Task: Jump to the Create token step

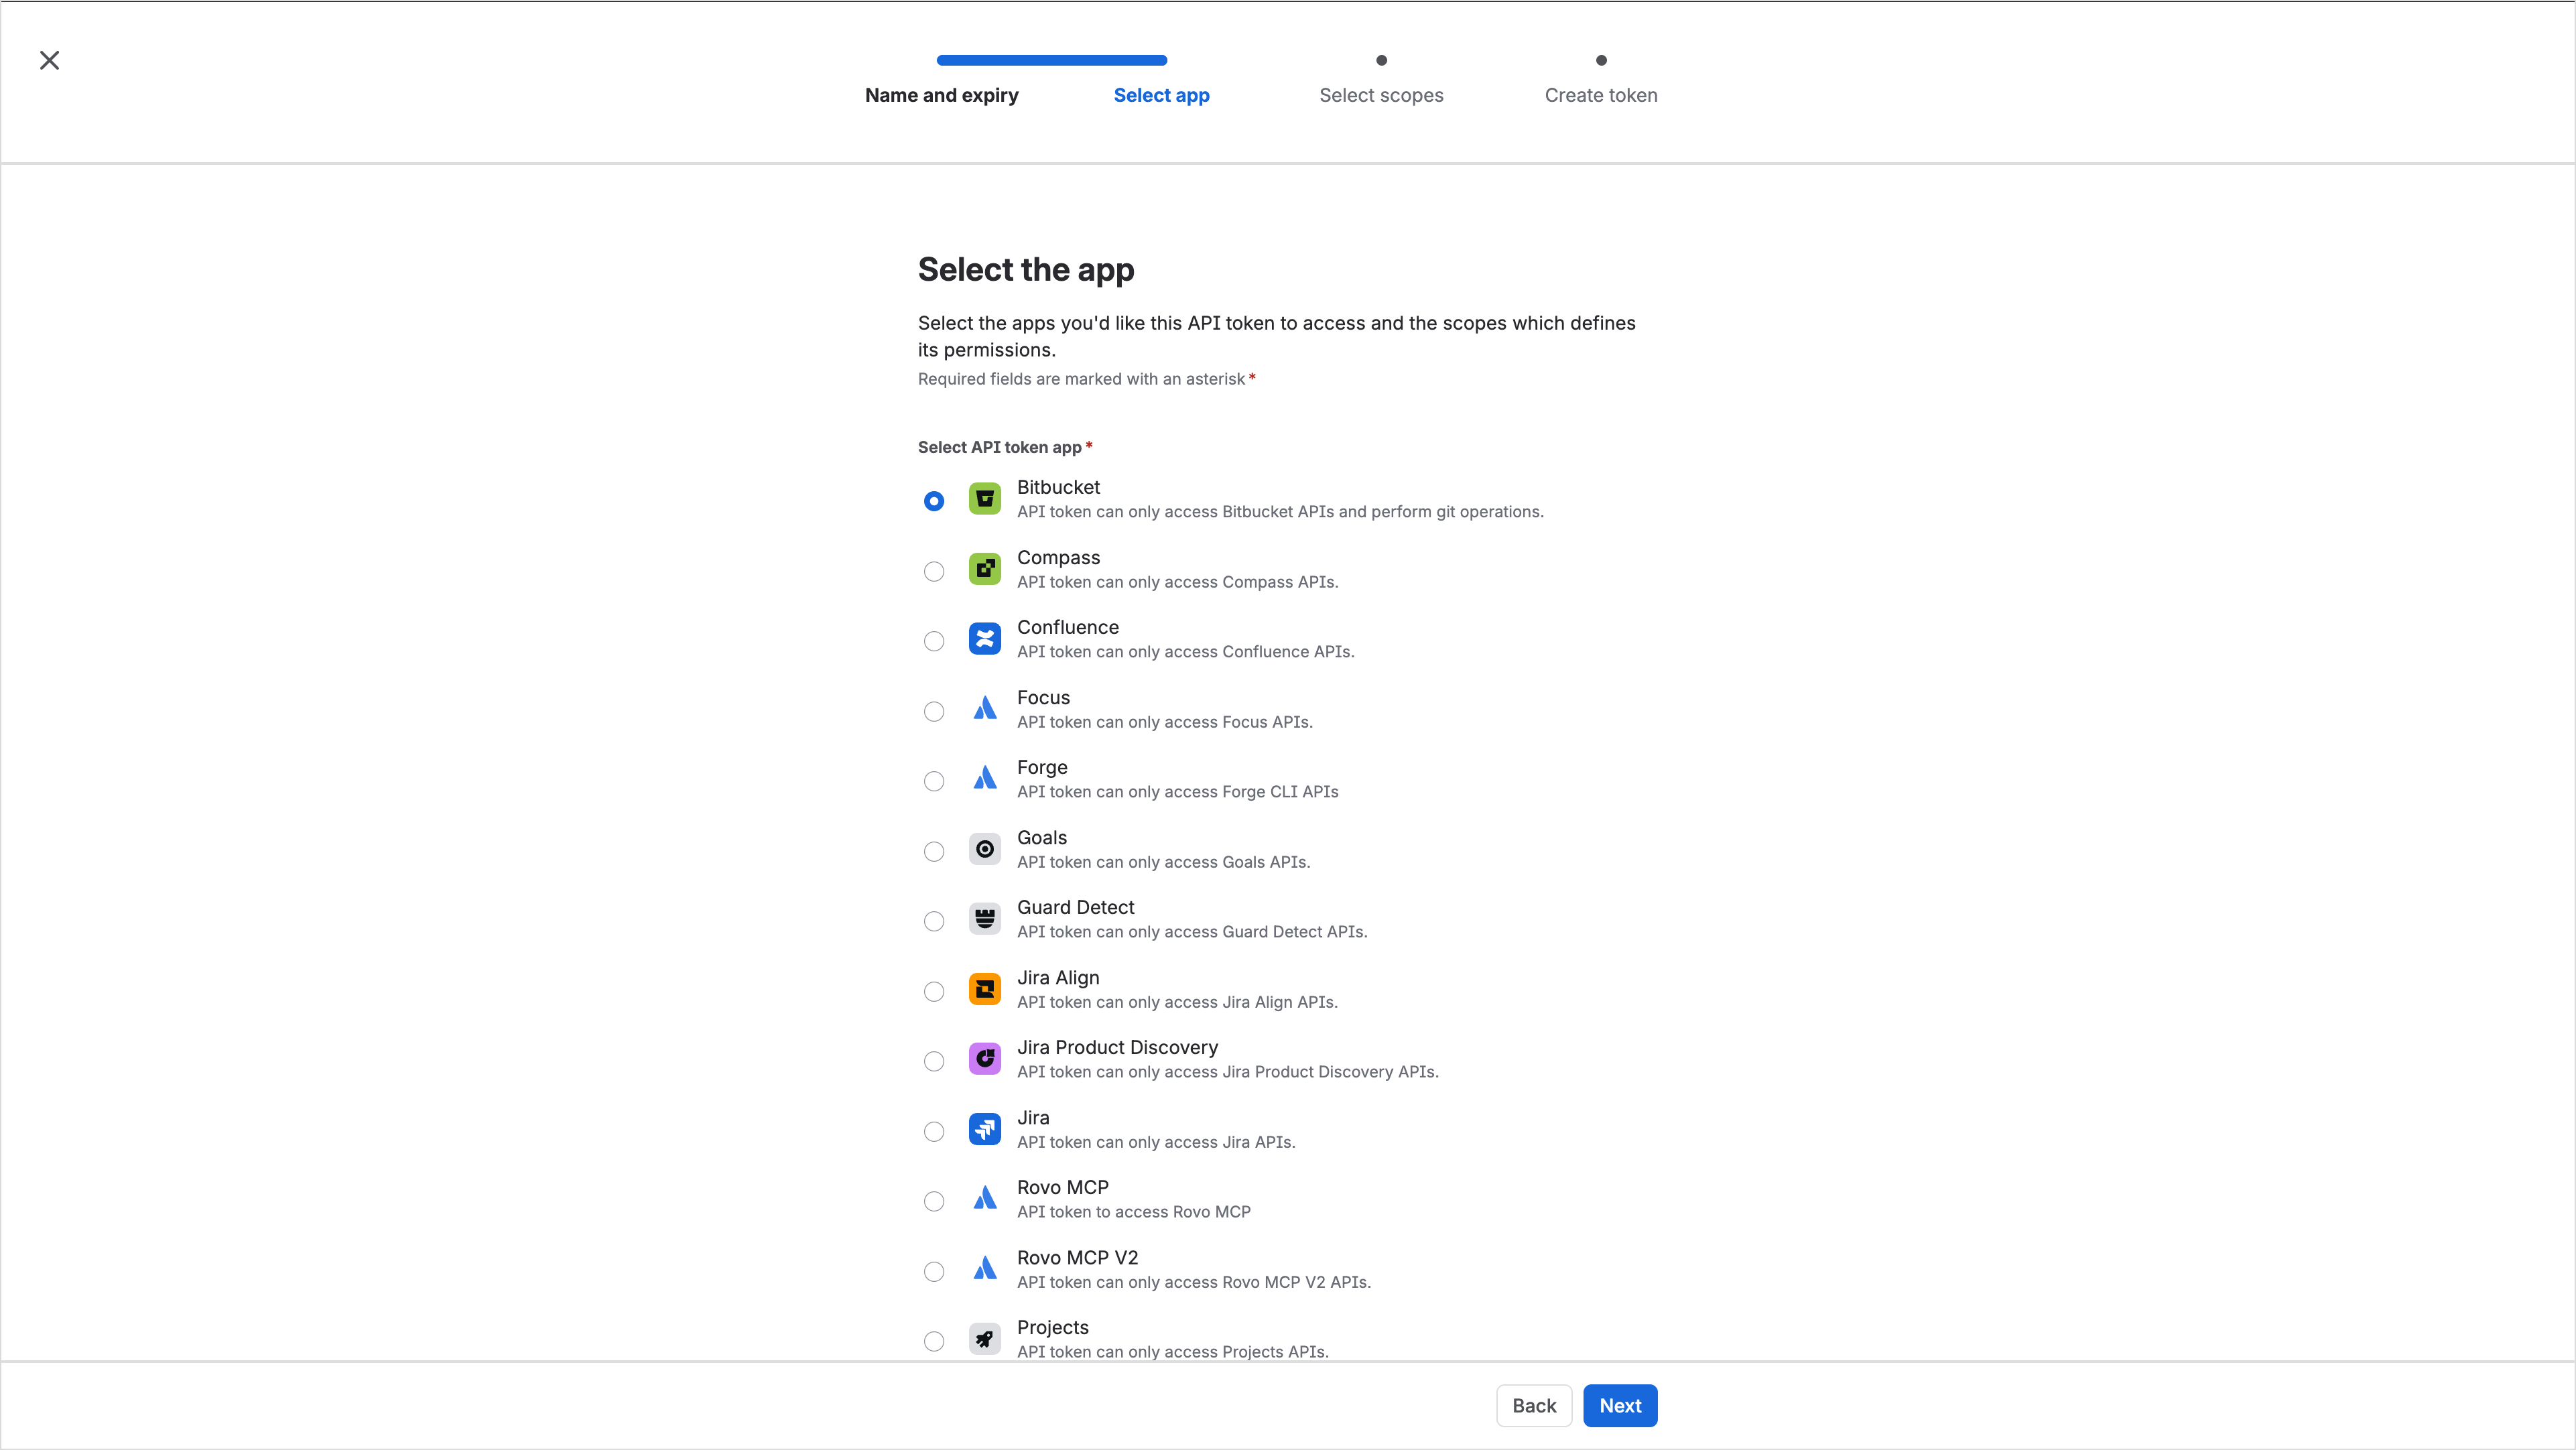Action: tap(1601, 95)
